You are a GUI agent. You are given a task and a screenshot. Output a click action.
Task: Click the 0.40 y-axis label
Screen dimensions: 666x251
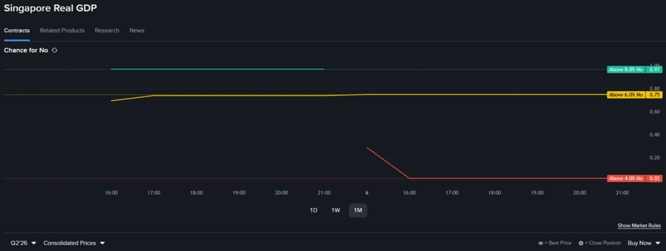click(x=654, y=135)
